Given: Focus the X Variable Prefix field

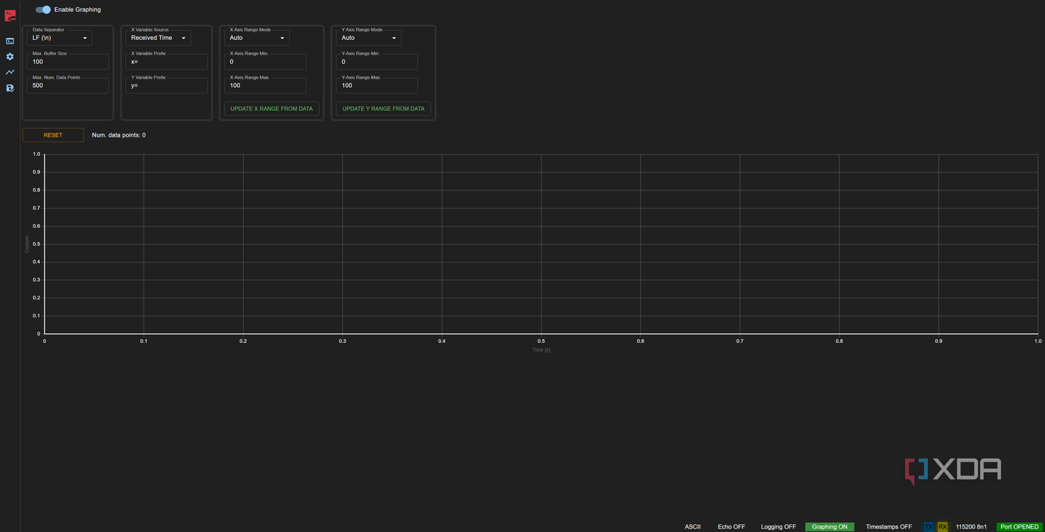Looking at the screenshot, I should tap(167, 61).
